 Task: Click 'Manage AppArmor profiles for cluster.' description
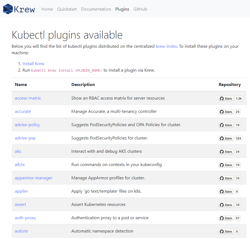tap(108, 178)
